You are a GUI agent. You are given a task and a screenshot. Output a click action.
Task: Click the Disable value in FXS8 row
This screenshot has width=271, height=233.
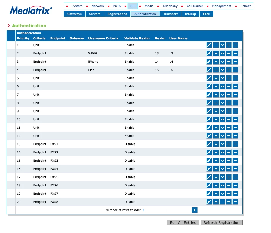(x=130, y=202)
